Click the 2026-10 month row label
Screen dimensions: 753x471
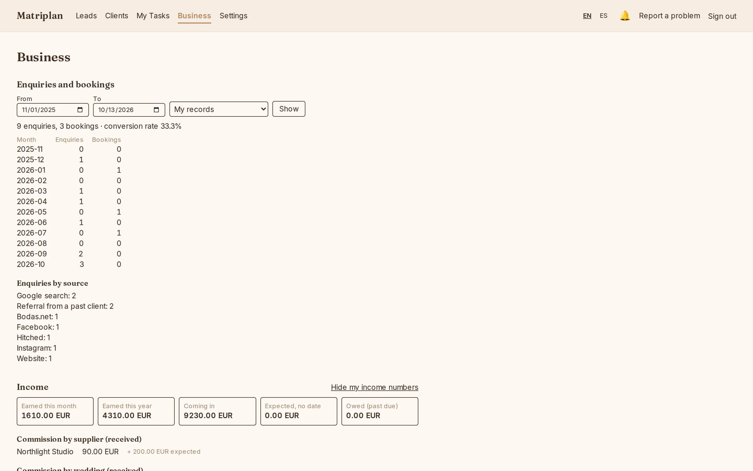pos(31,264)
